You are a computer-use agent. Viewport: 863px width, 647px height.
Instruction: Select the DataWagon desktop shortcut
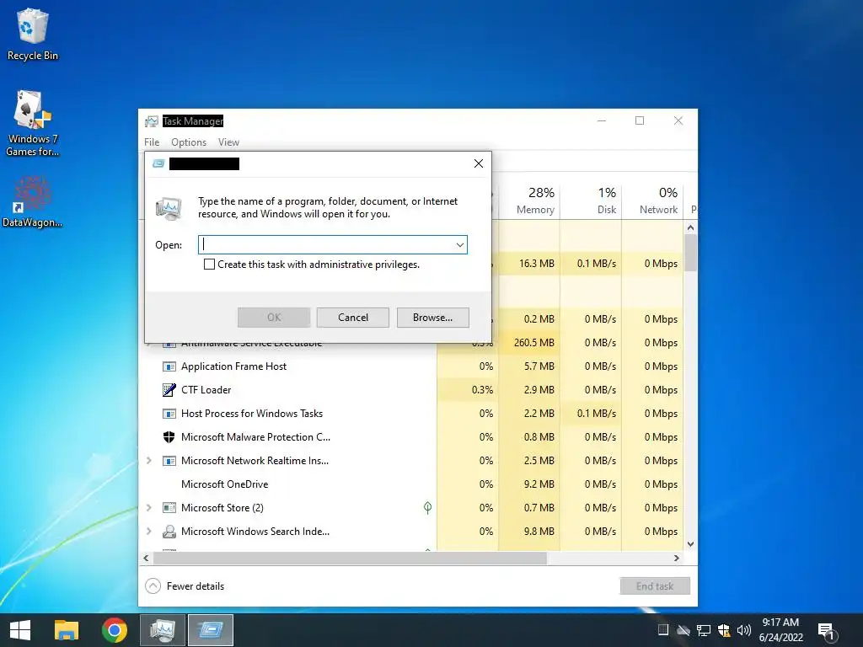click(32, 201)
